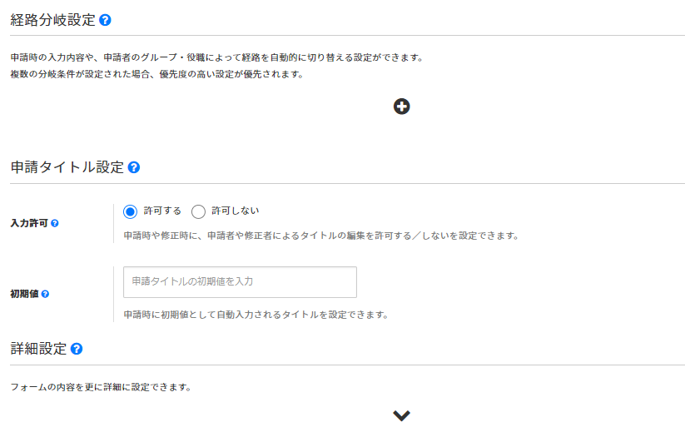Click the 経路分岐設定 section heading
This screenshot has height=437, width=685.
(x=52, y=20)
